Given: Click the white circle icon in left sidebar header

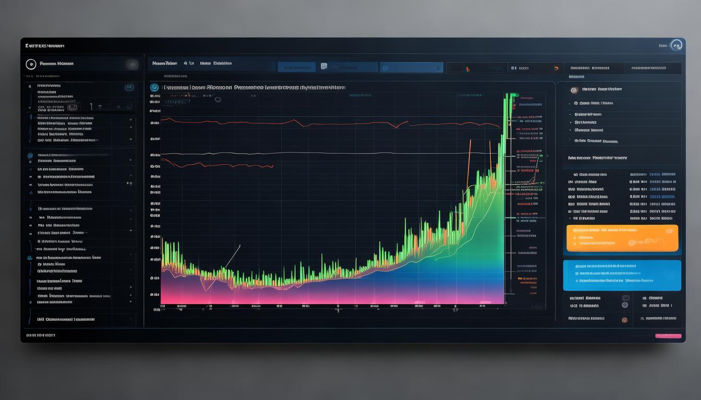Looking at the screenshot, I should click(31, 64).
